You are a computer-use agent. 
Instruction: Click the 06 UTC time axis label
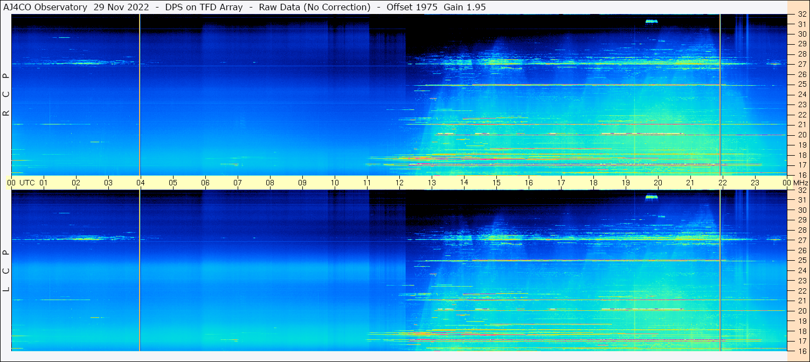tap(205, 183)
